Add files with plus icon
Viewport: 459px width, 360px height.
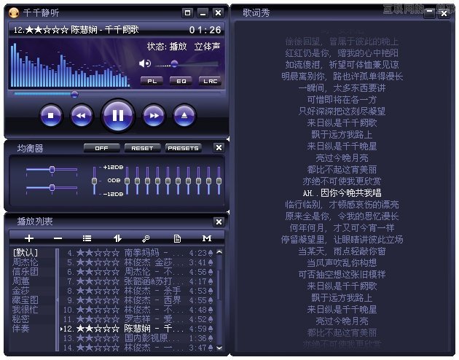29,238
